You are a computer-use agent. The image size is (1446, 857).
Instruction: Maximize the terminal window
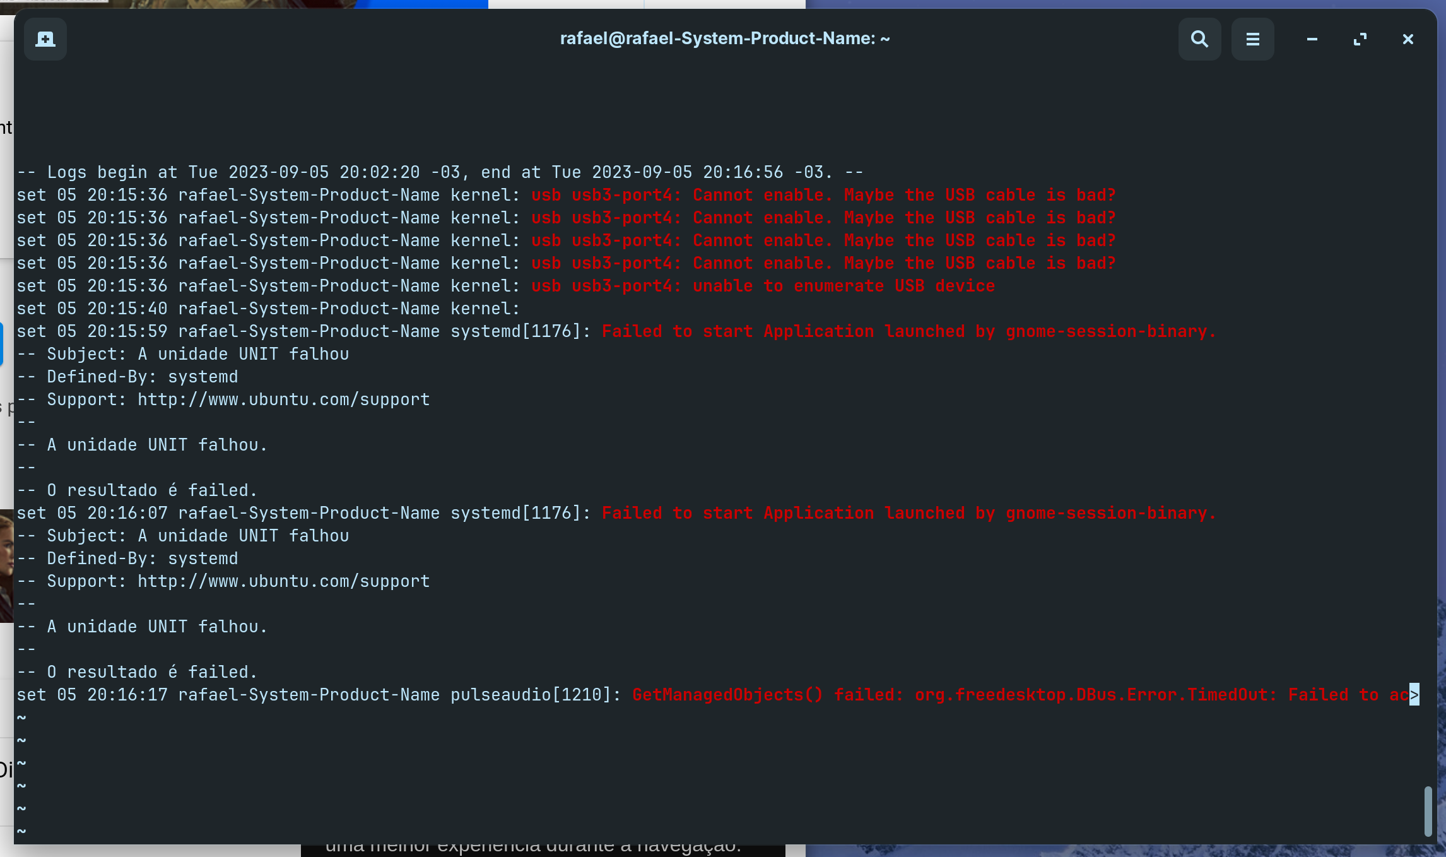coord(1360,39)
